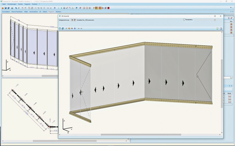Click the zoom-to-fit icon in 3D-Ansicht toolbar
This screenshot has width=235, height=146.
click(x=60, y=28)
